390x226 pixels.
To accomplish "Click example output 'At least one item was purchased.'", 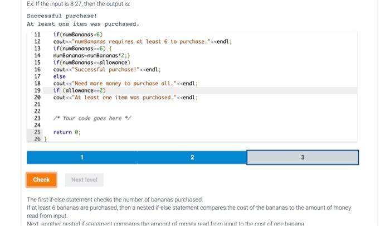I will [x=83, y=24].
